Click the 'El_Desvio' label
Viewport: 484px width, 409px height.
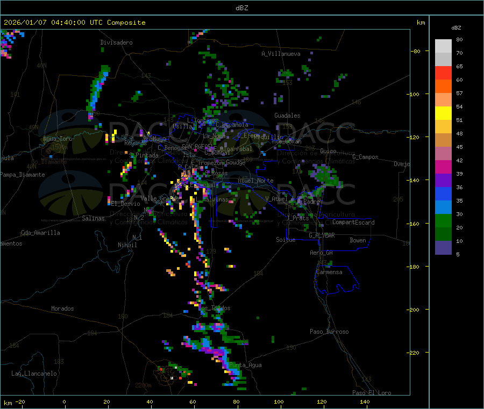click(126, 204)
